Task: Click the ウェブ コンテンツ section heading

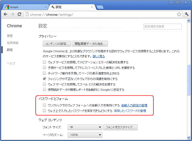Action: [x=50, y=120]
